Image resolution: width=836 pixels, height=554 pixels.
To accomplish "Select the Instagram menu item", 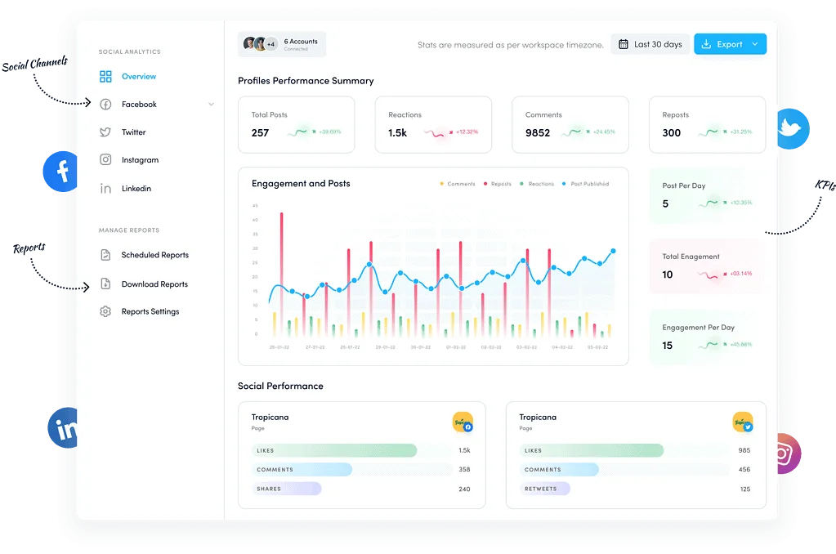I will [x=140, y=160].
